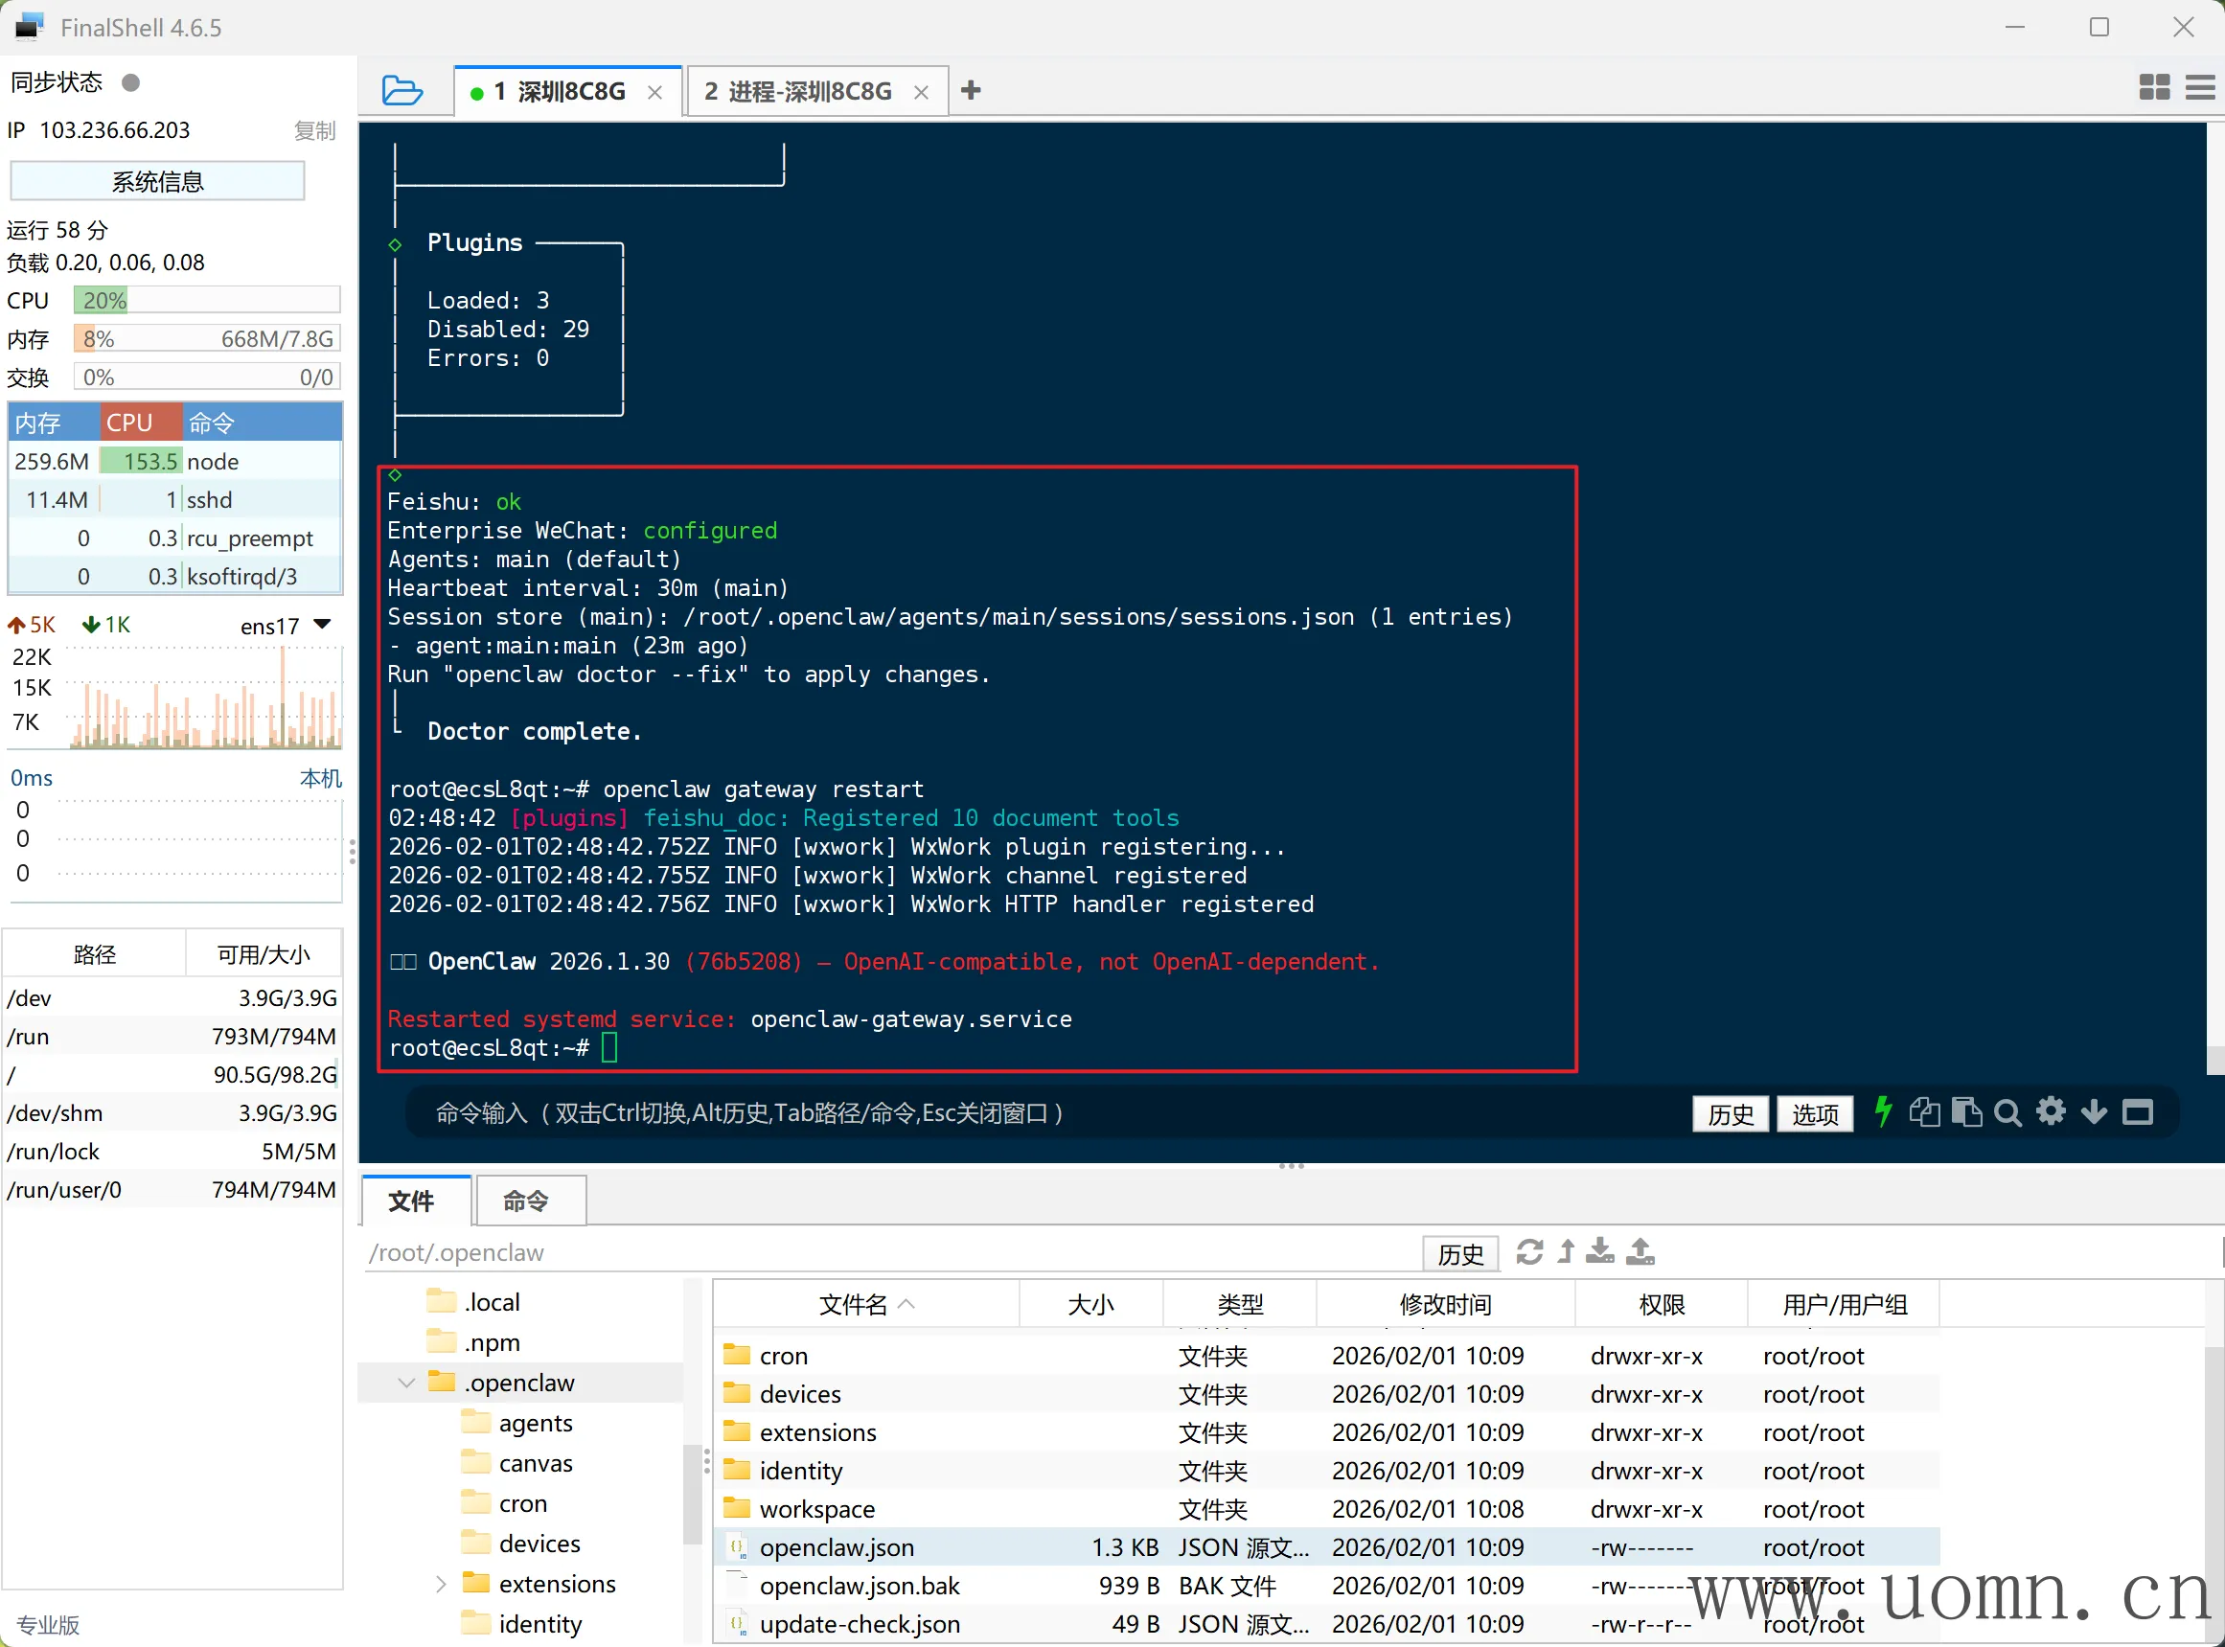Click the green lightning quick command icon
This screenshot has width=2225, height=1647.
pyautogui.click(x=1882, y=1111)
